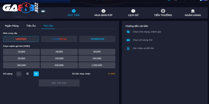Pick the 1,000,000 VND card value
Image resolution: width=209 pixels, height=104 pixels.
[x=97, y=65]
